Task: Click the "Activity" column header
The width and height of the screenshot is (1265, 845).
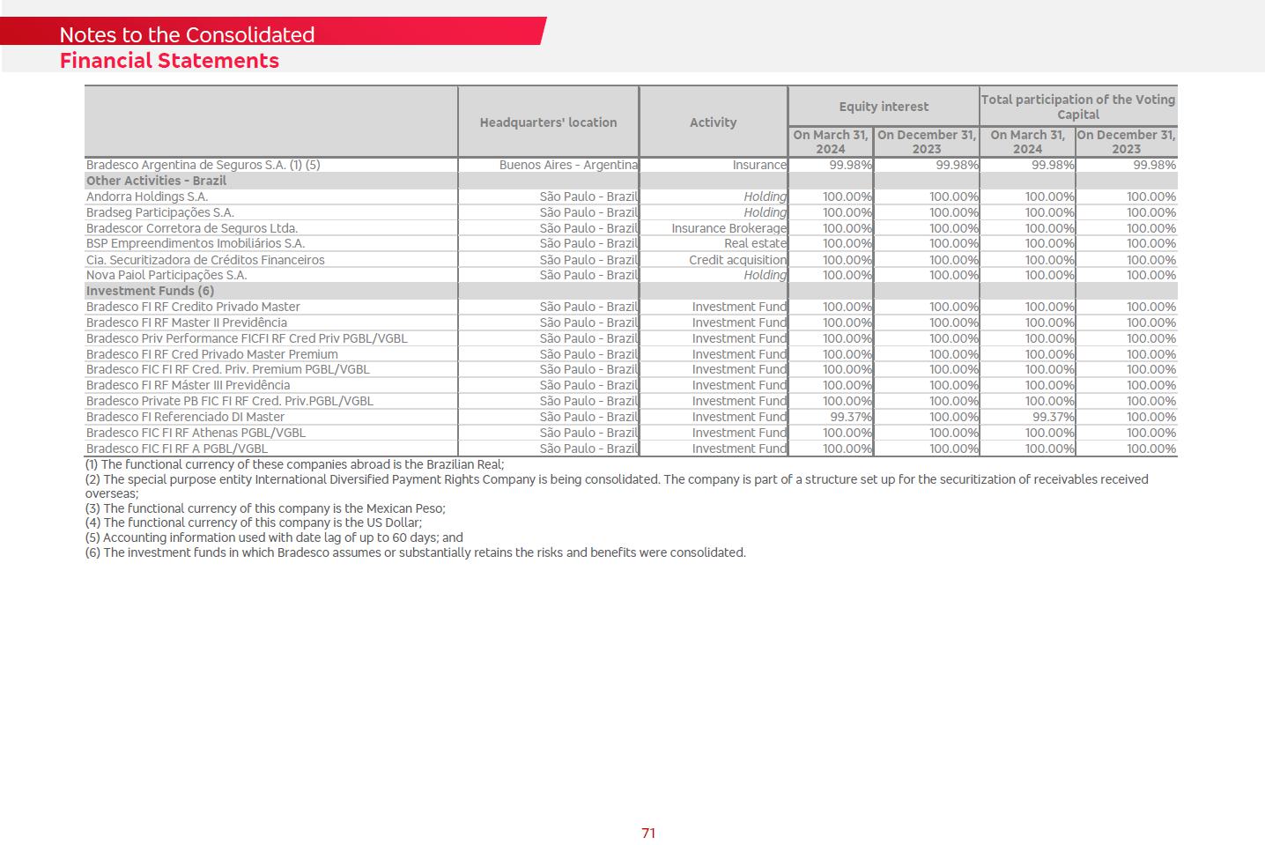Action: tap(713, 122)
